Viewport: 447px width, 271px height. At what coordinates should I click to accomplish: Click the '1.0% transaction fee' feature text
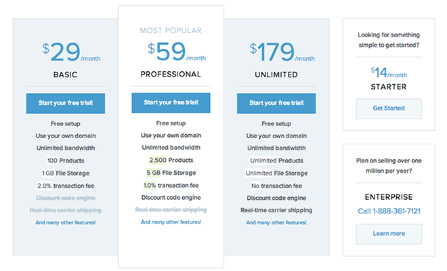[171, 185]
